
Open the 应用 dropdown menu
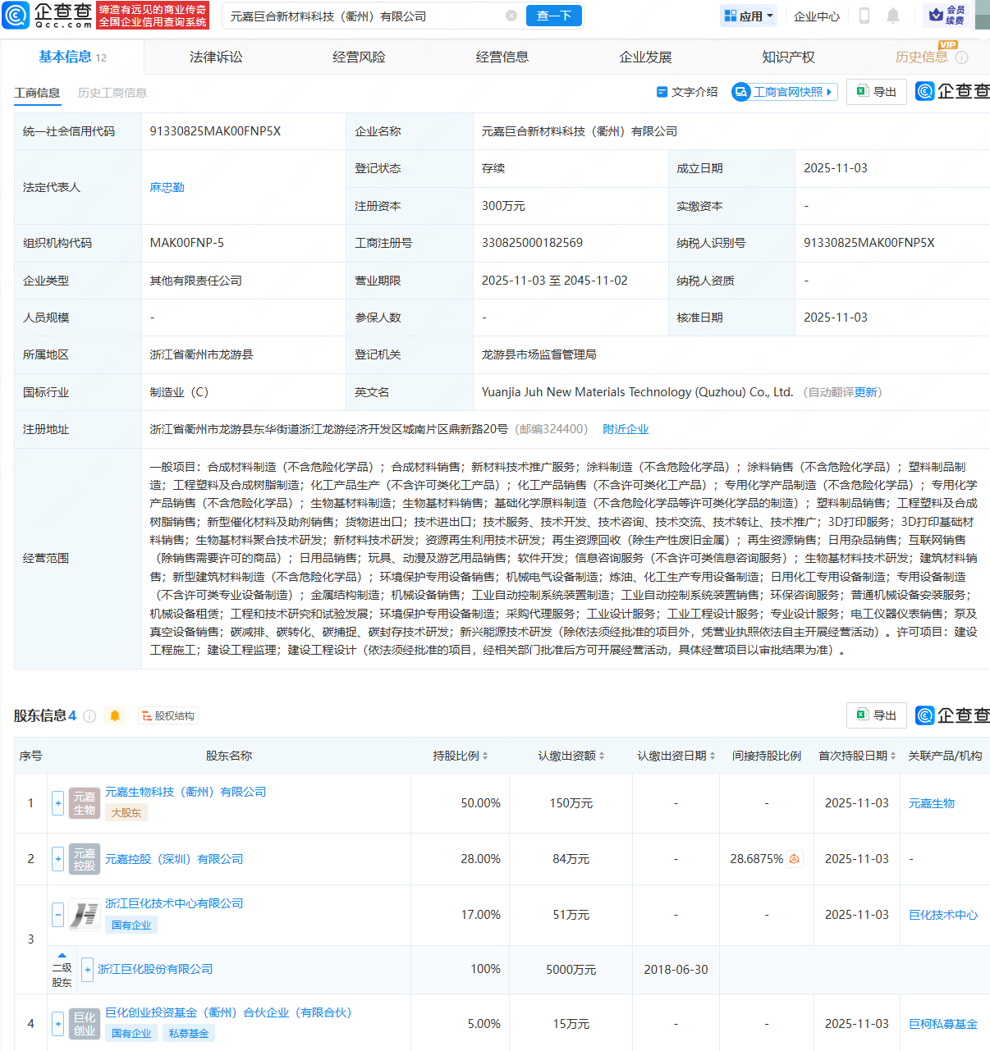(x=749, y=16)
